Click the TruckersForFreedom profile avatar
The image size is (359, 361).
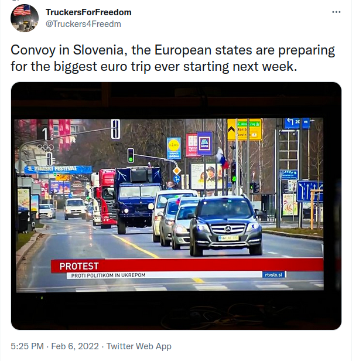tap(25, 18)
